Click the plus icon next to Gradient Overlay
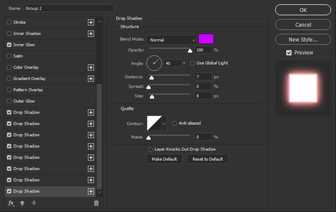 (x=91, y=79)
